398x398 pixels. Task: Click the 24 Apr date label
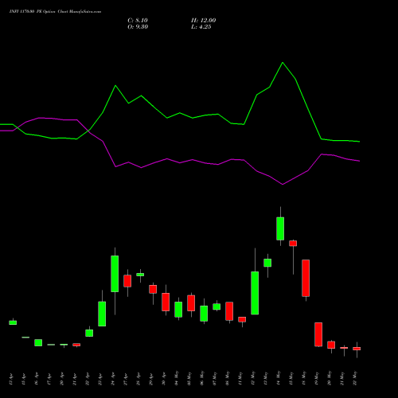pyautogui.click(x=113, y=379)
